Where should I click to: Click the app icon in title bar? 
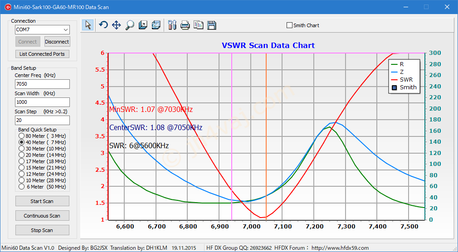click(8, 7)
